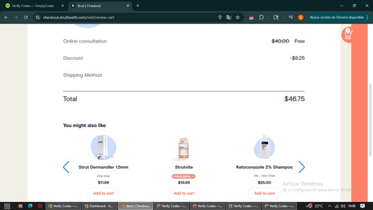Close the Verify Codes — SimplyCodes tab
Screen dimensions: 373x210
click(62, 6)
